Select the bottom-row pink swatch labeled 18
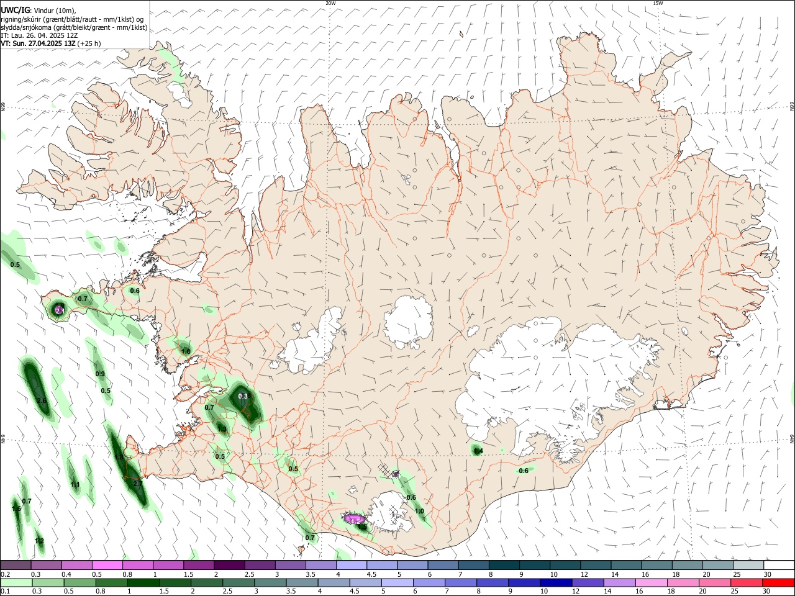This screenshot has width=795, height=596. (x=683, y=582)
